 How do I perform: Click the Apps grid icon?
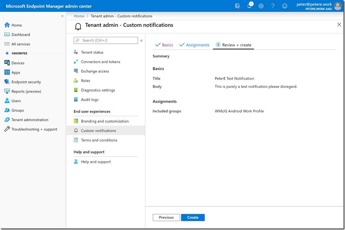pyautogui.click(x=7, y=73)
